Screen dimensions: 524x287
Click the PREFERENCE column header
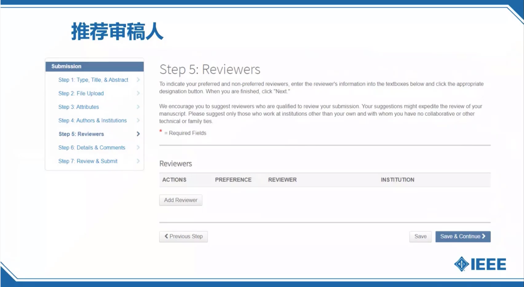[233, 180]
